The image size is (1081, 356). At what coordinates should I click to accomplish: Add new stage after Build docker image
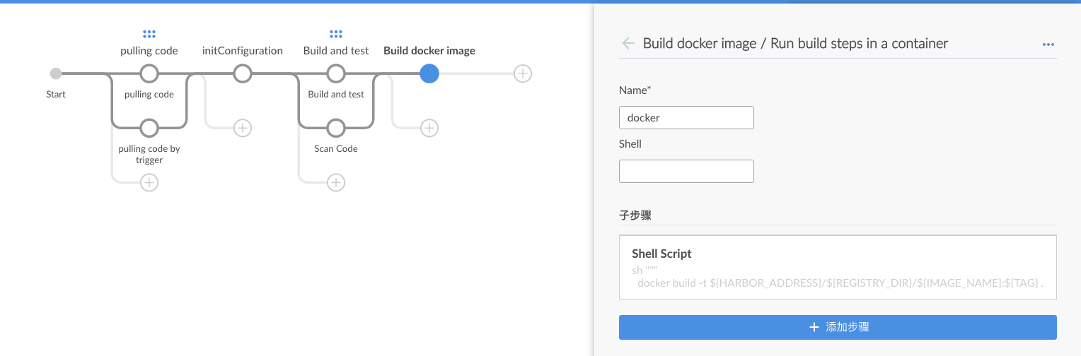tap(523, 73)
